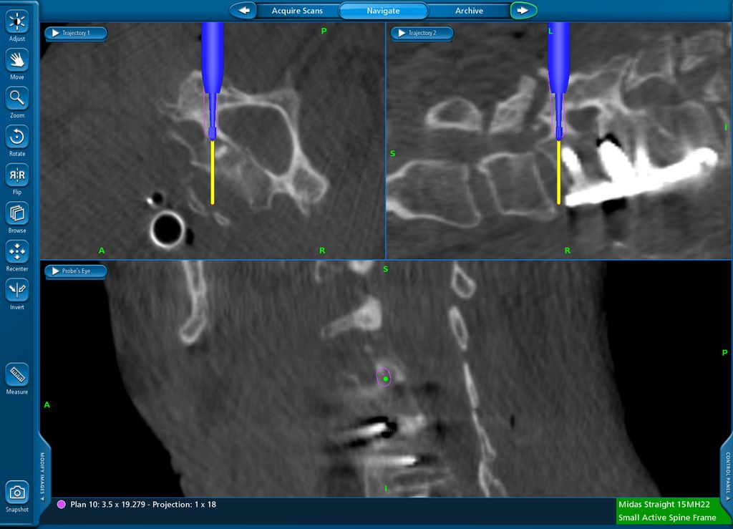The width and height of the screenshot is (733, 529).
Task: Recenter the views with Recenter tool
Action: 17,252
